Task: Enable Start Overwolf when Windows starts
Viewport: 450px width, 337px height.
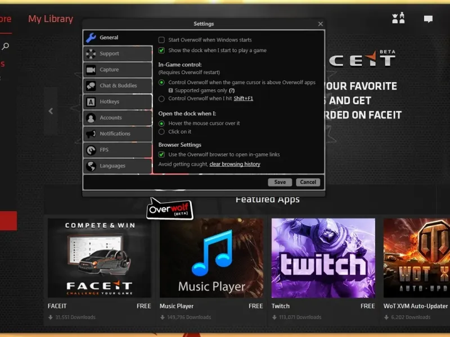Action: point(161,40)
